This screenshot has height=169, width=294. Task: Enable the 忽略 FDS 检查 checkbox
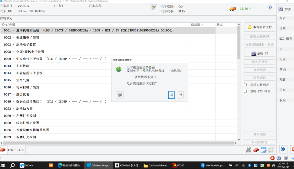click(x=245, y=91)
